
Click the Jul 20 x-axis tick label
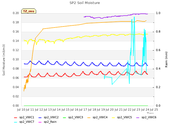coord(110,110)
